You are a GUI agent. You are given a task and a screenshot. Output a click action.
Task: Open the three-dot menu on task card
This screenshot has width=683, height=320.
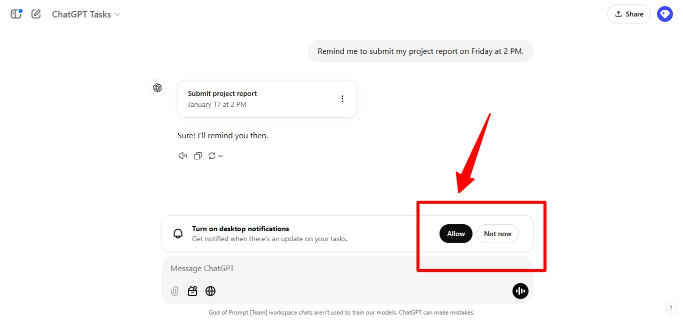coord(342,99)
